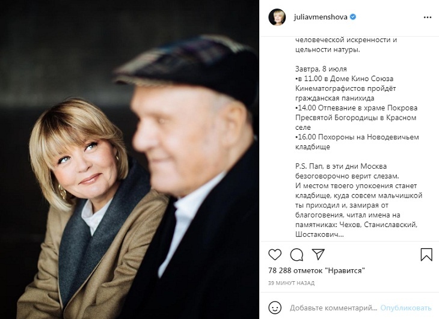Like the post with heart icon
439x319 pixels.
click(275, 254)
